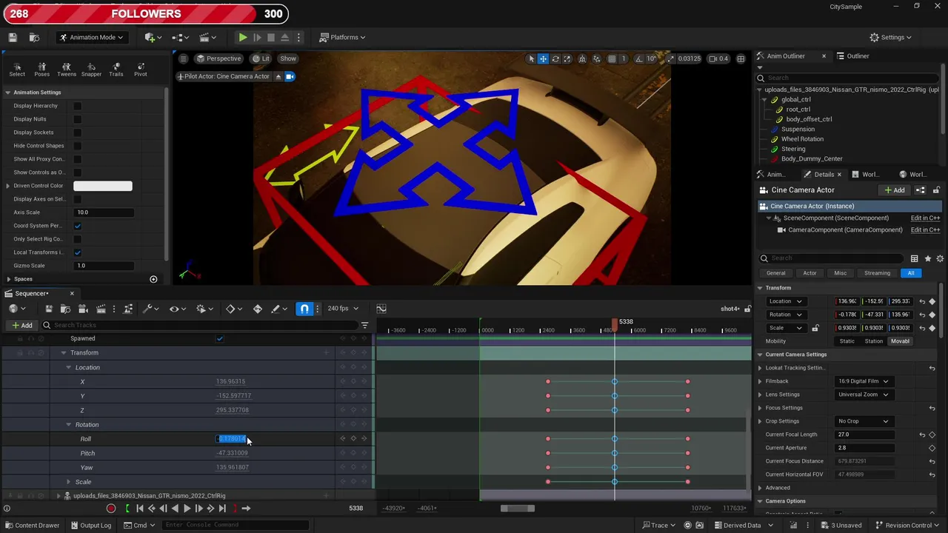Click the camera pilot eject icon
This screenshot has height=533, width=948.
point(278,76)
